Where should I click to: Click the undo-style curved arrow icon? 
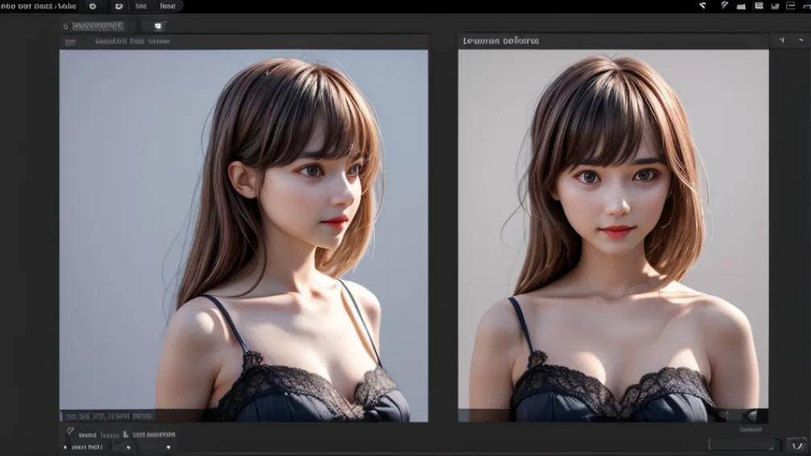pos(118,6)
